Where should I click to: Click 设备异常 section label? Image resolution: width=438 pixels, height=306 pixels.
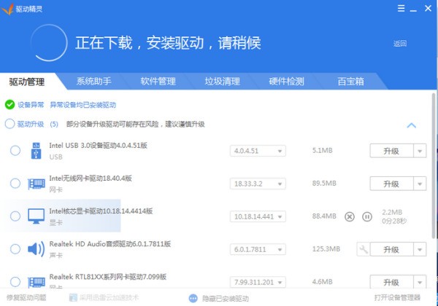pyautogui.click(x=31, y=105)
